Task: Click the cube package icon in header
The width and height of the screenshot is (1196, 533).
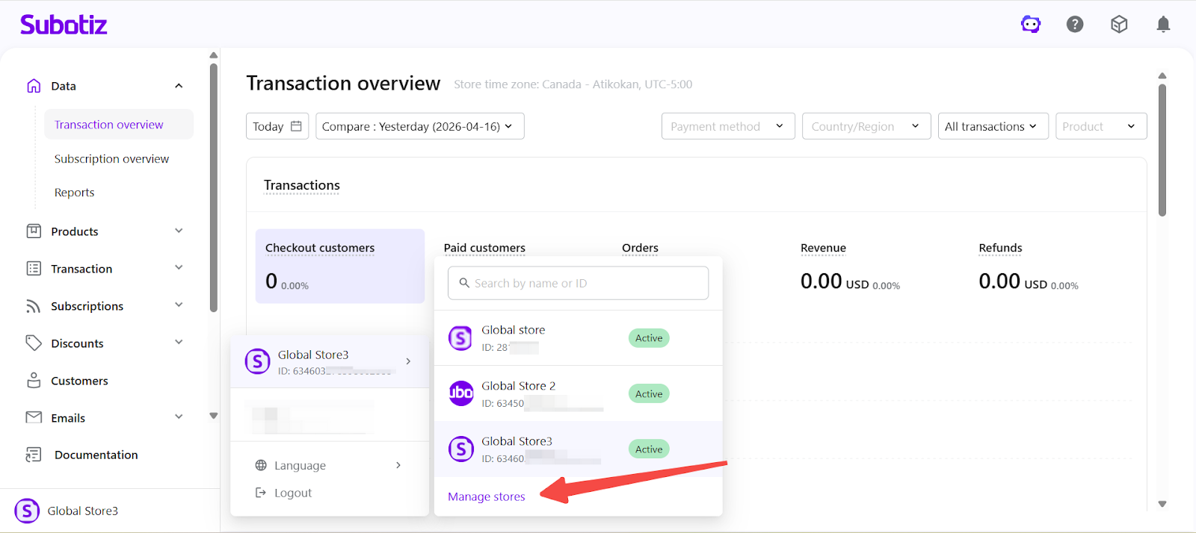Action: (1119, 25)
